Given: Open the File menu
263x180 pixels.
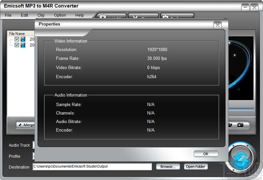Looking at the screenshot, I should [x=8, y=15].
